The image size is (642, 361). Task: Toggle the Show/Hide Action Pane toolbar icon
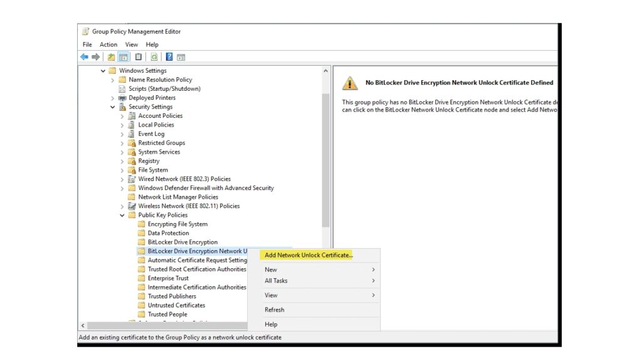tap(181, 56)
